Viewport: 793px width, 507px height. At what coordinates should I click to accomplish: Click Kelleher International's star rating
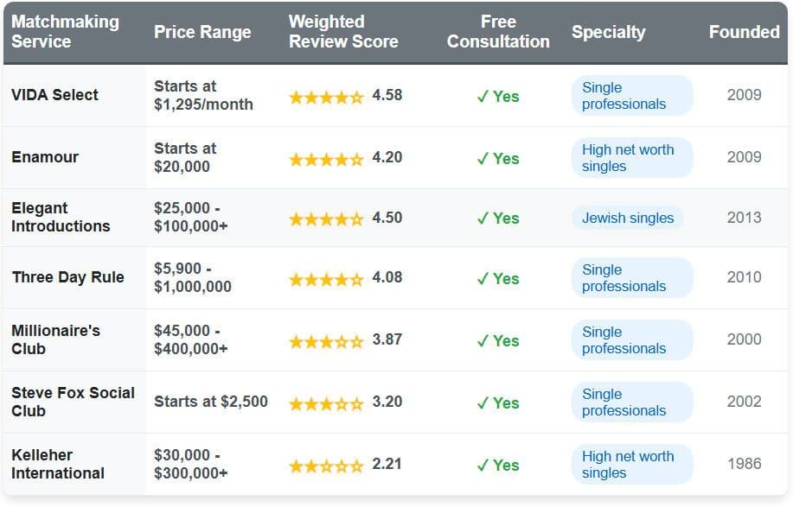pos(326,466)
